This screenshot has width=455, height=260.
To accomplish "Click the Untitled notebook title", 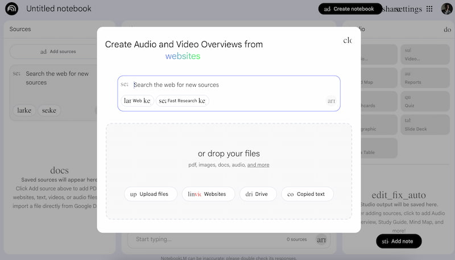I will (x=59, y=9).
